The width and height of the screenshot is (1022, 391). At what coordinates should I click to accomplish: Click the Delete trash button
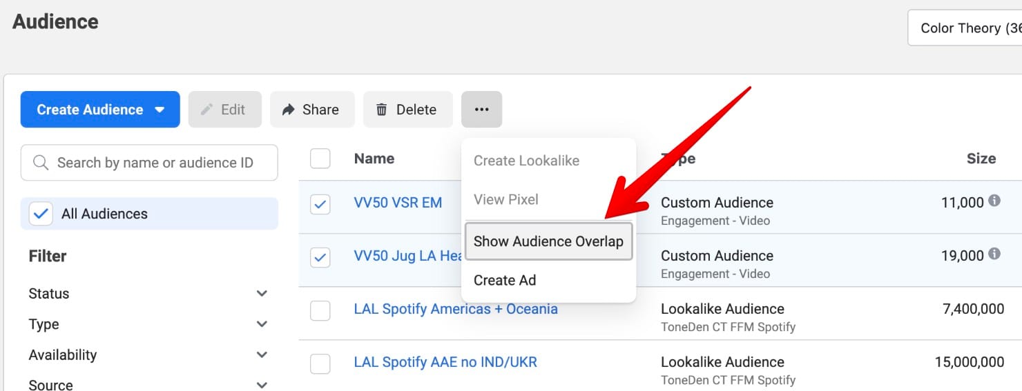coord(407,110)
